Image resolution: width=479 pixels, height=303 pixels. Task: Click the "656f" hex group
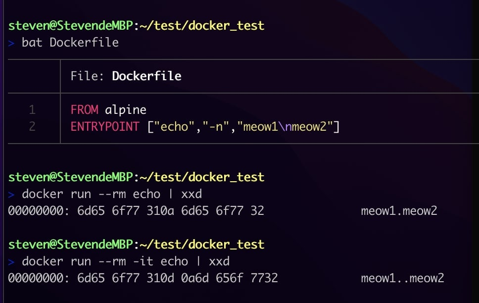point(230,278)
